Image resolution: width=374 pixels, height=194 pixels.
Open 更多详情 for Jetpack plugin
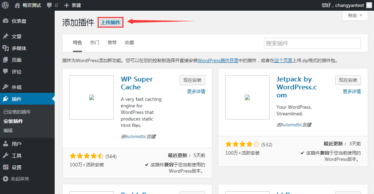(352, 91)
